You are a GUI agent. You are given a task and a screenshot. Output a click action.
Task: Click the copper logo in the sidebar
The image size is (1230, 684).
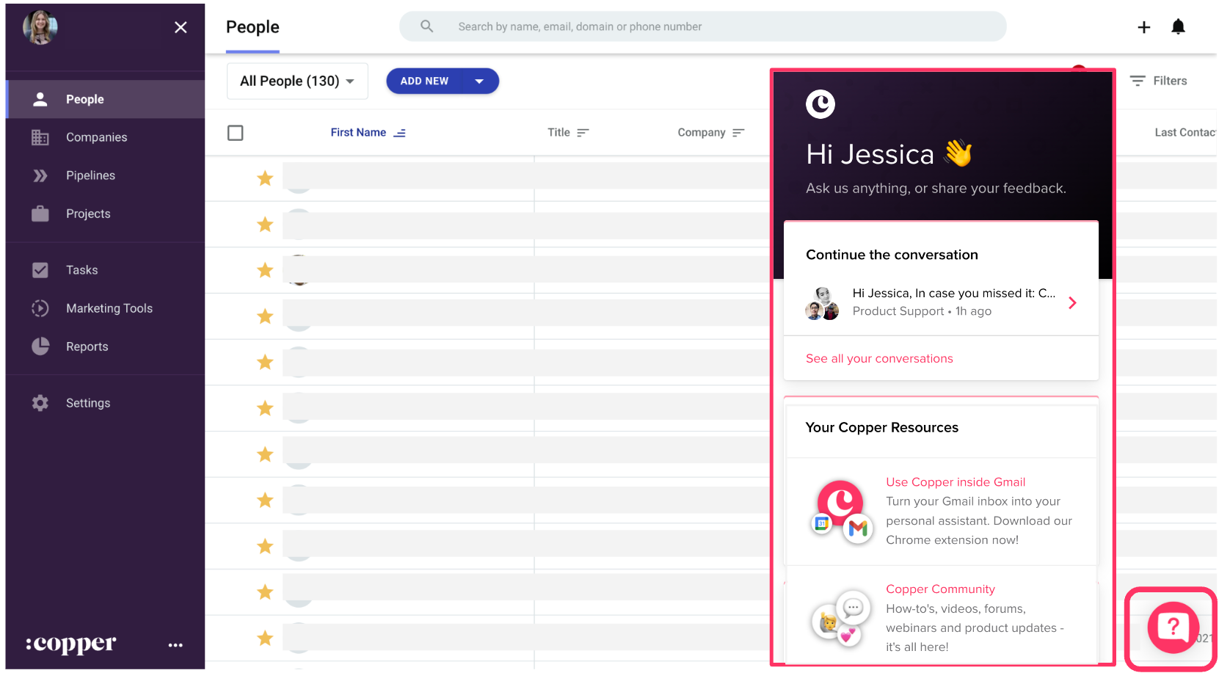71,644
